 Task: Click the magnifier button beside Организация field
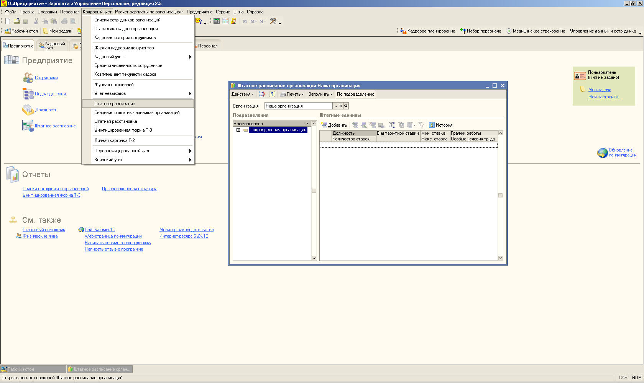pyautogui.click(x=346, y=106)
